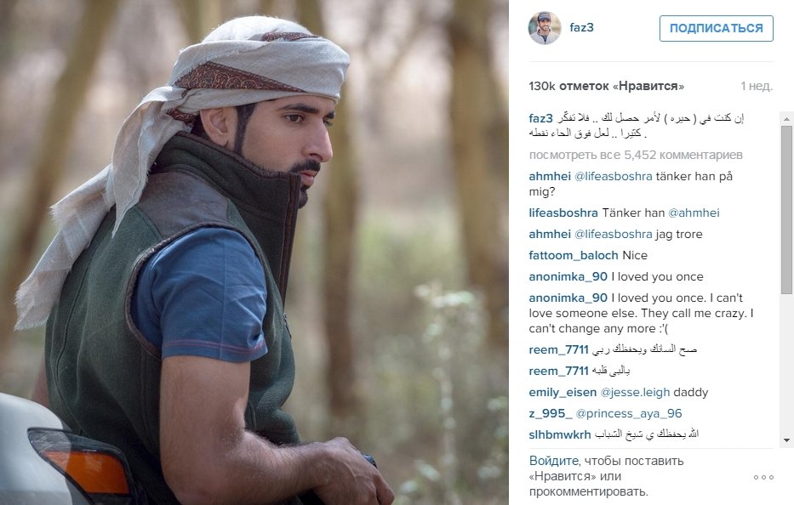Click the @jesse.leigh mention
This screenshot has height=505, width=794.
[x=635, y=393]
